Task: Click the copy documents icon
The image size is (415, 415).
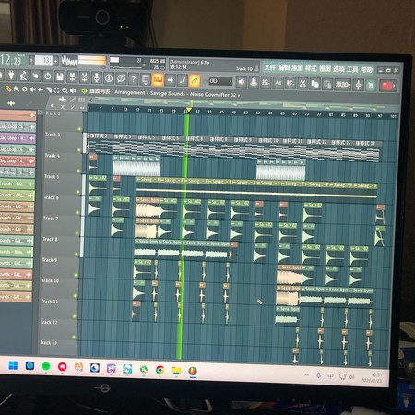Action: coord(314,84)
